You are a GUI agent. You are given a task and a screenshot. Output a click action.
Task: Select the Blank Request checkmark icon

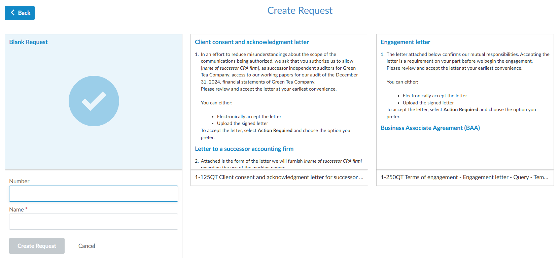point(94,101)
